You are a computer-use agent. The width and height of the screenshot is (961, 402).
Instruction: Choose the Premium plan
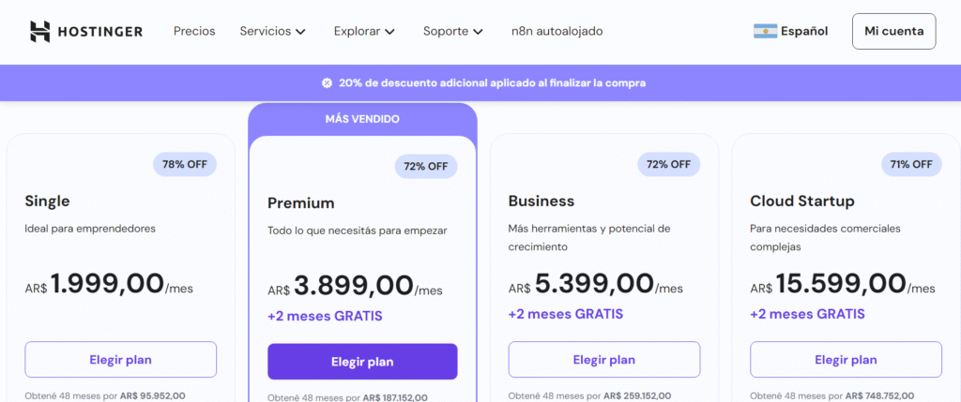click(x=362, y=362)
